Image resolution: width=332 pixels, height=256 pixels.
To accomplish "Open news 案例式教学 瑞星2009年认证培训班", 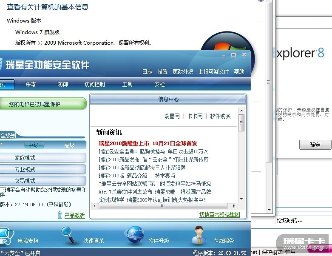I will click(x=153, y=200).
